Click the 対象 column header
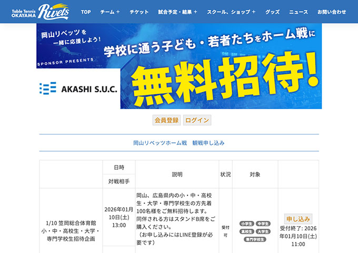The width and height of the screenshot is (358, 253). [255, 174]
